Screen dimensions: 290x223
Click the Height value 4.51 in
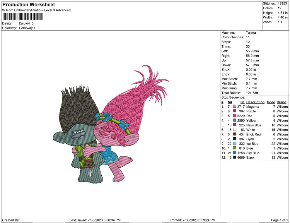pyautogui.click(x=282, y=13)
